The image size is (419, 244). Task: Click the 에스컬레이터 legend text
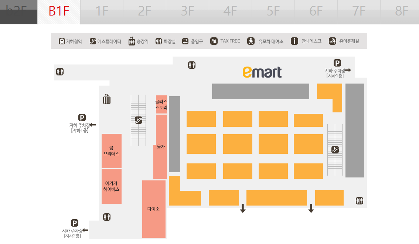[109, 41]
